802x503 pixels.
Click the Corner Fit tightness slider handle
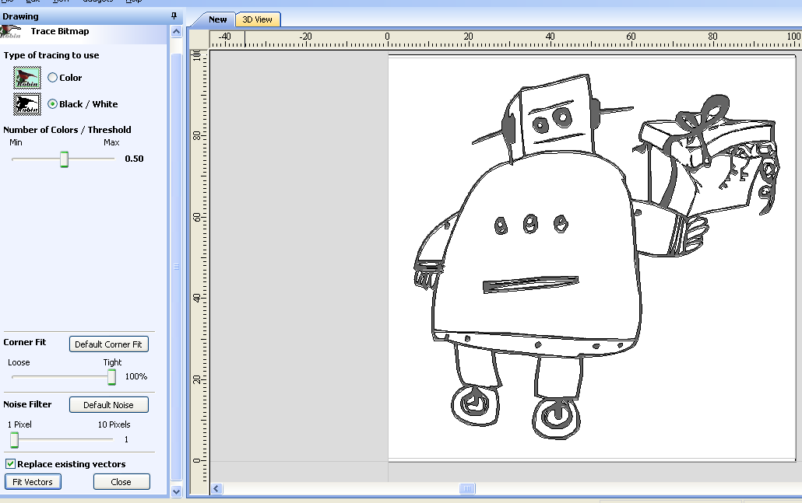click(x=110, y=376)
